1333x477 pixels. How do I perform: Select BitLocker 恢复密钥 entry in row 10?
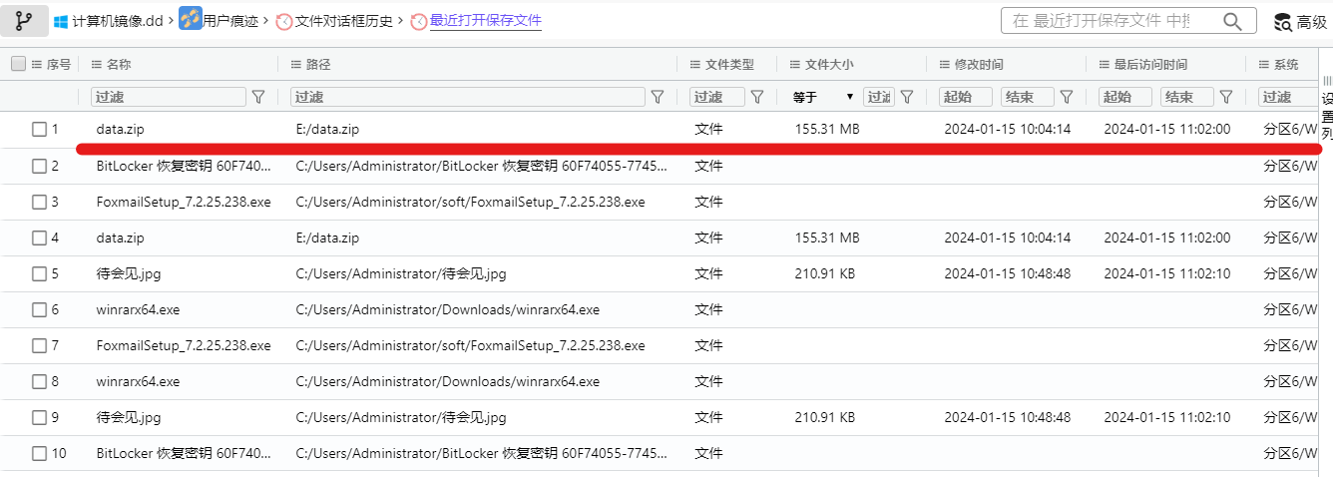pos(184,453)
